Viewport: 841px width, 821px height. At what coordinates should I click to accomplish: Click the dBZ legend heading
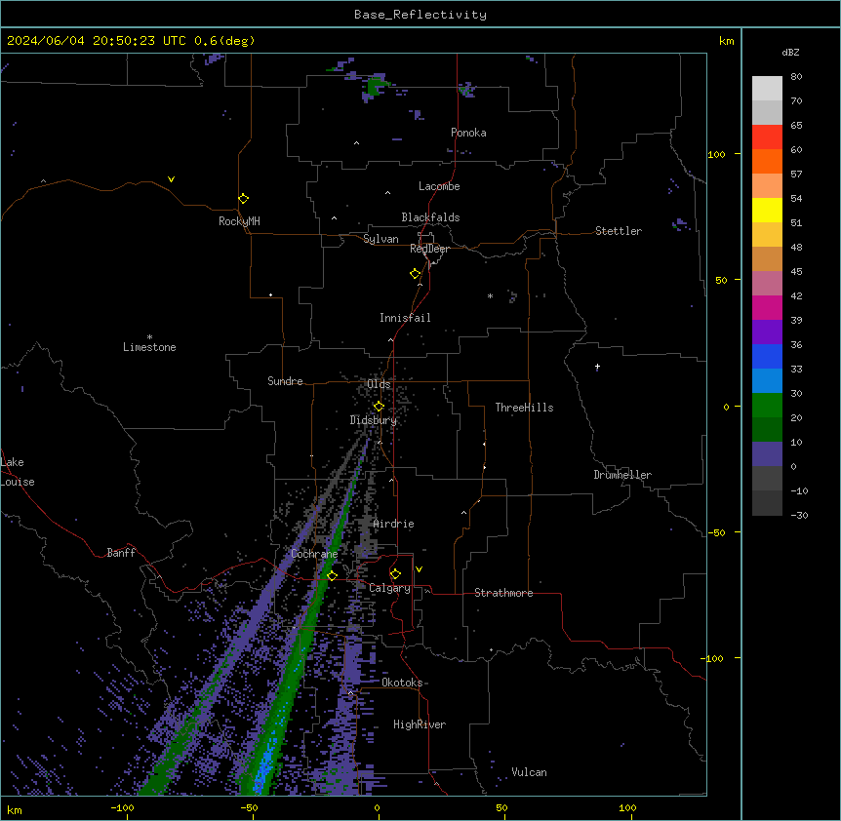[790, 53]
